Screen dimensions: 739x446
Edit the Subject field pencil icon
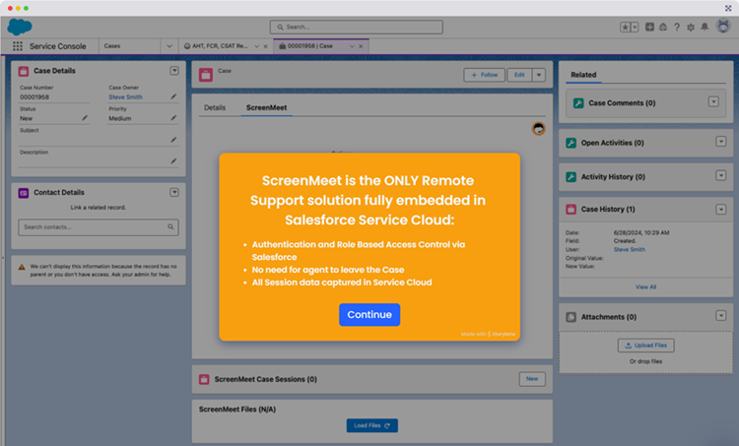point(173,140)
